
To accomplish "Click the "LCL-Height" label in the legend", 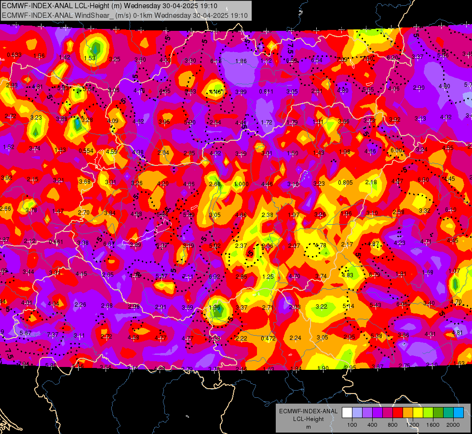I will click(308, 419).
